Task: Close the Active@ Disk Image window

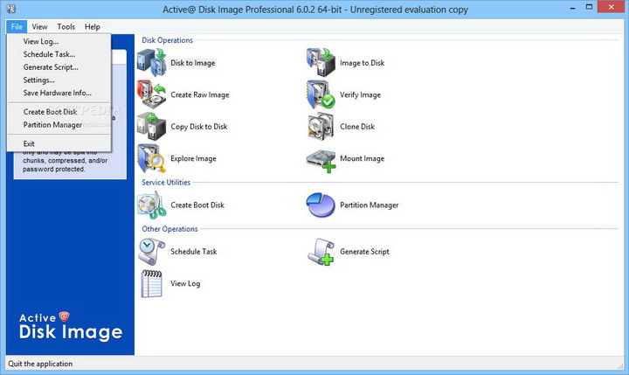Action: [x=611, y=7]
